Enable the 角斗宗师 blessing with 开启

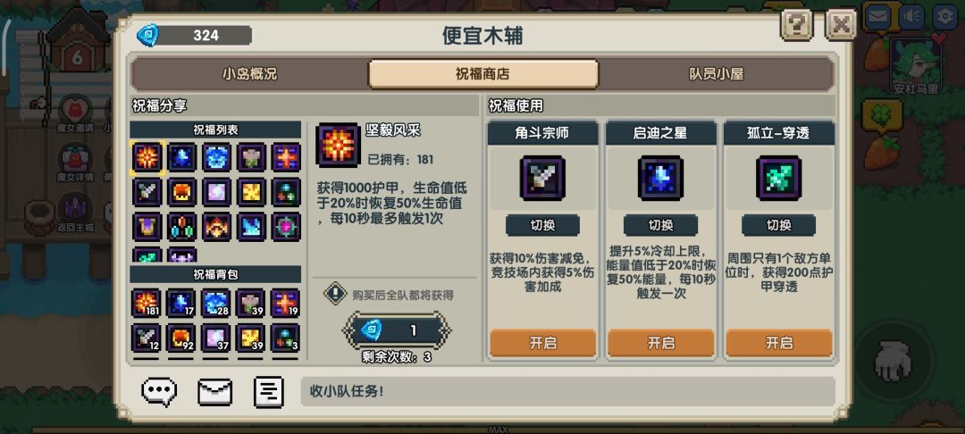tap(543, 343)
